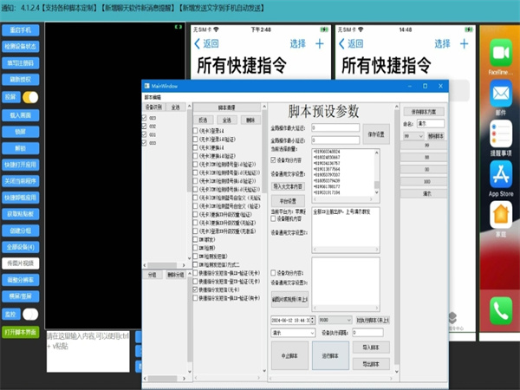Open the date-time picker field
This screenshot has width=520, height=390.
[292, 319]
